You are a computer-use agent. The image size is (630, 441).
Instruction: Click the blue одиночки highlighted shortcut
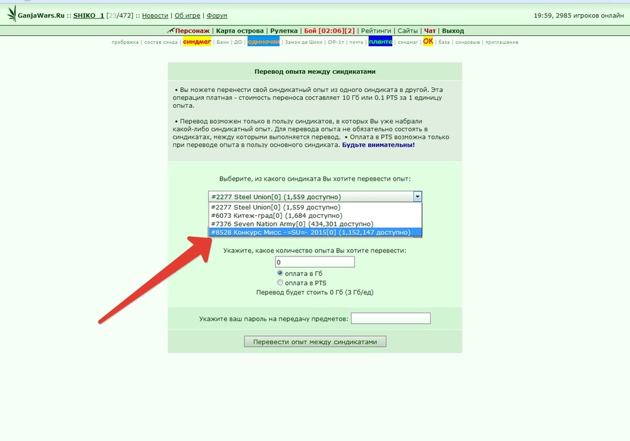click(264, 42)
